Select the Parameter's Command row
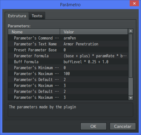 click(x=68, y=38)
